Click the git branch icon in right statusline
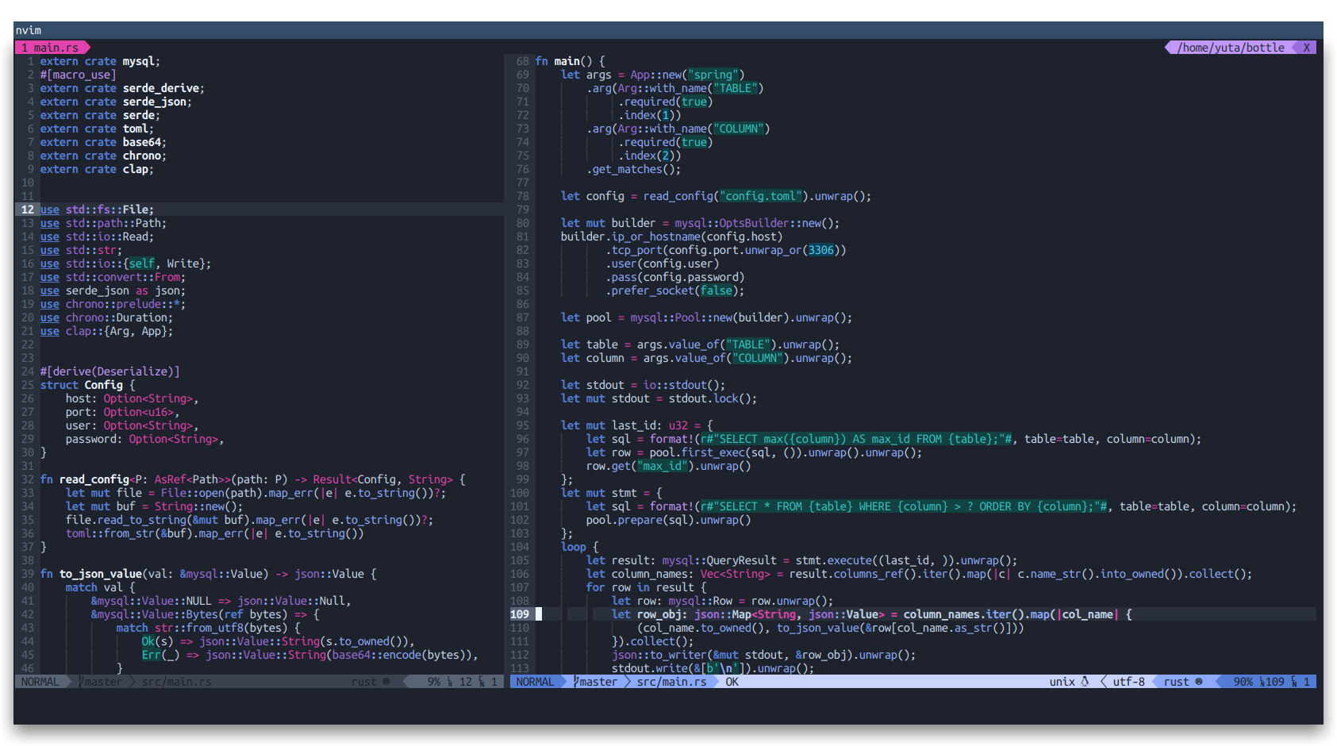The height and width of the screenshot is (746, 1337). point(577,681)
